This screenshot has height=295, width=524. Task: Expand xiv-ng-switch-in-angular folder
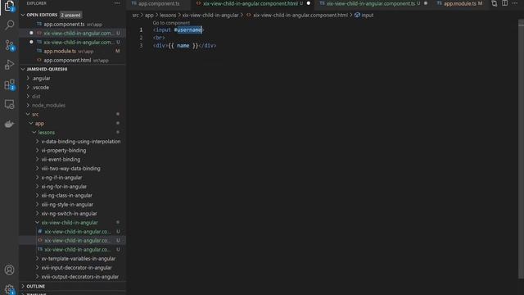point(69,214)
